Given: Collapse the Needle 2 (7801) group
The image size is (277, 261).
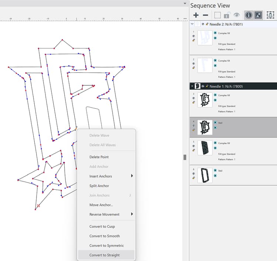Looking at the screenshot, I should pos(192,24).
